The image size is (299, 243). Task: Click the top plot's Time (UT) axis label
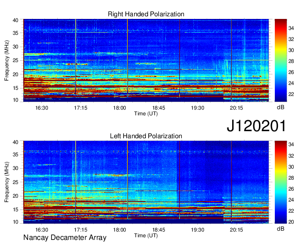pyautogui.click(x=146, y=114)
